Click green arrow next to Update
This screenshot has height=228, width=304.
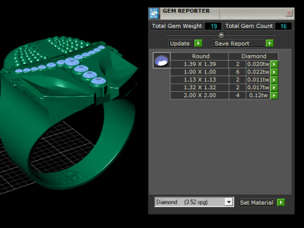coord(198,43)
